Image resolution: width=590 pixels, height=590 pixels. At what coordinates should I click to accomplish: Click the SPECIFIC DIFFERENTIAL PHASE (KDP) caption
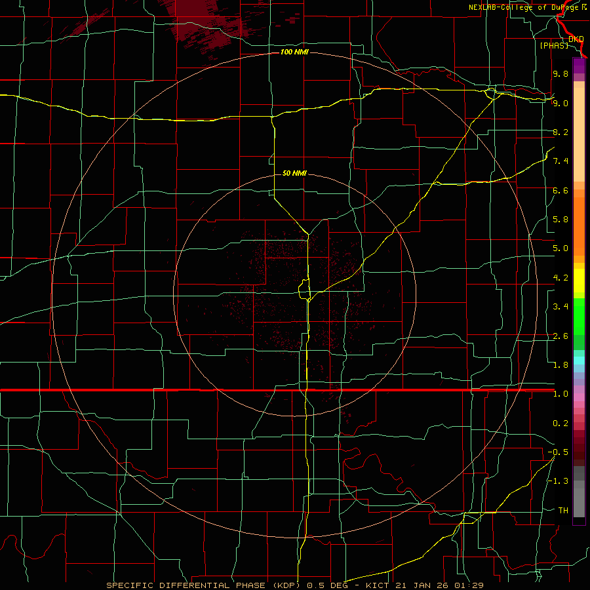(205, 585)
